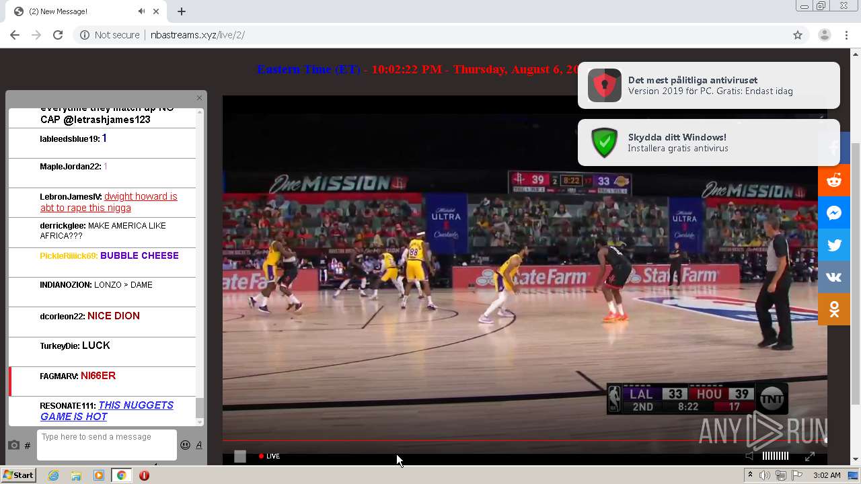
Task: Open the media player in taskbar
Action: click(x=99, y=475)
